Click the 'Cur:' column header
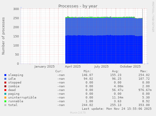156x116 pixels. click(x=59, y=71)
